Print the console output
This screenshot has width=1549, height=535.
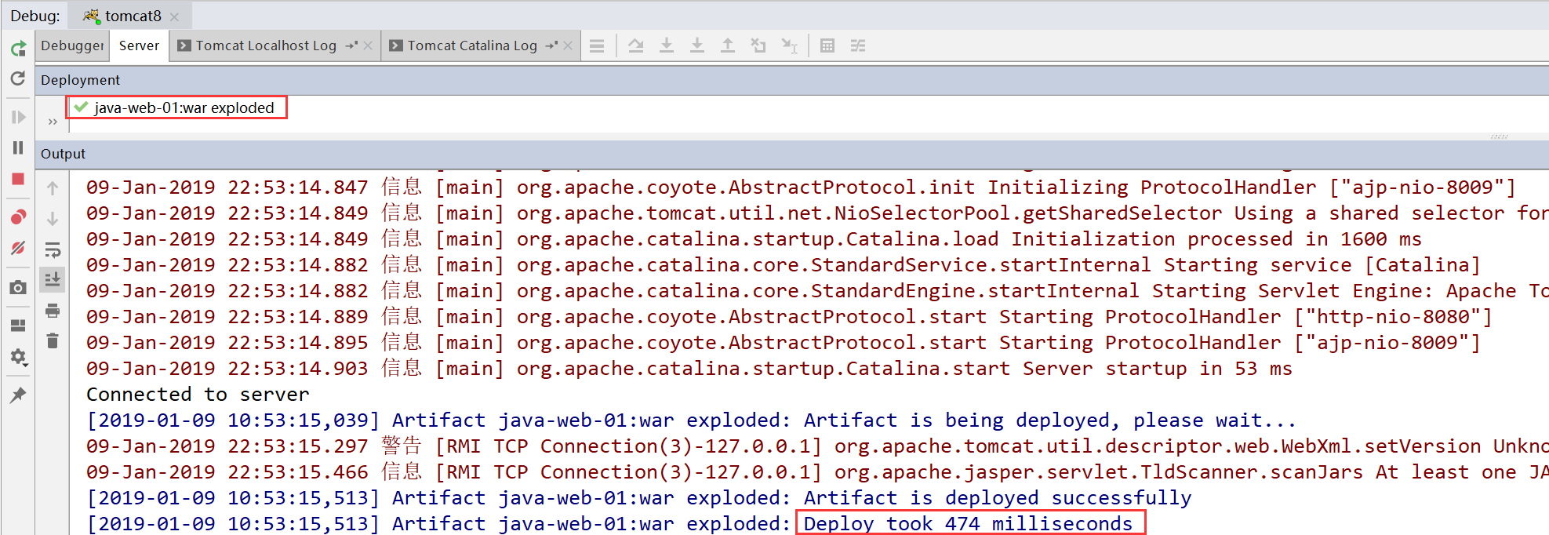pos(53,311)
